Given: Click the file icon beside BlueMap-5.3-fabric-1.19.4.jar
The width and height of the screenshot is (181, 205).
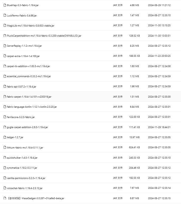Looking at the screenshot, I should pos(5,5).
